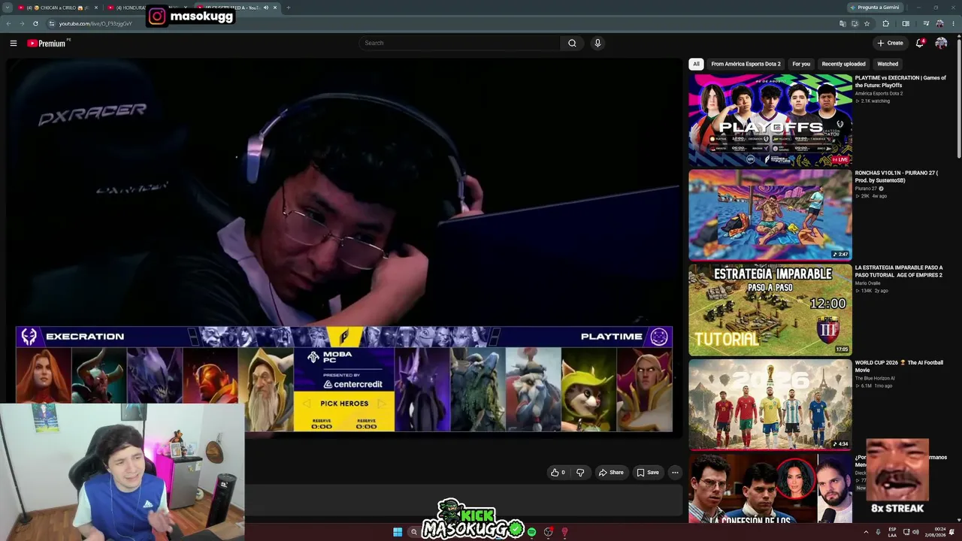Open the Windows taskbar search
The image size is (962, 541).
point(413,532)
